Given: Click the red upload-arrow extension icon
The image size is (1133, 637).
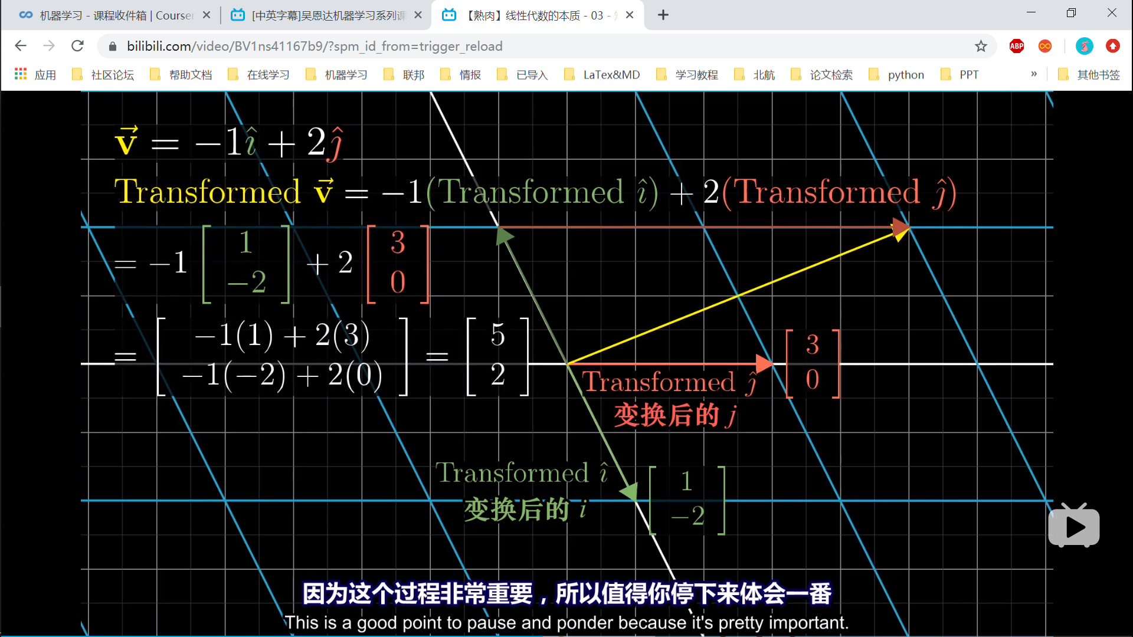Looking at the screenshot, I should pos(1114,46).
